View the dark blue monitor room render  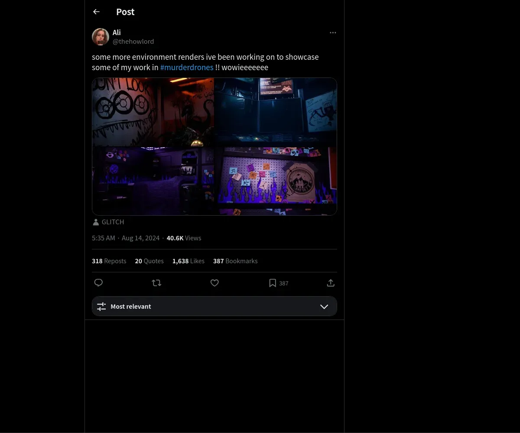pos(276,112)
